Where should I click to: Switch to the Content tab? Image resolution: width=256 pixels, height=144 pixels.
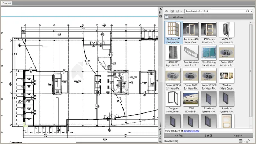7,3
